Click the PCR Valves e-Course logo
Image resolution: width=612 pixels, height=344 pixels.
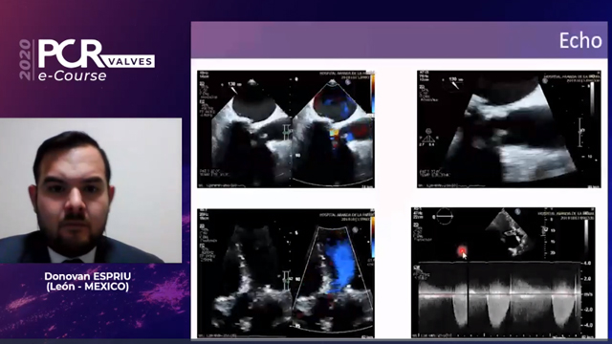[87, 59]
